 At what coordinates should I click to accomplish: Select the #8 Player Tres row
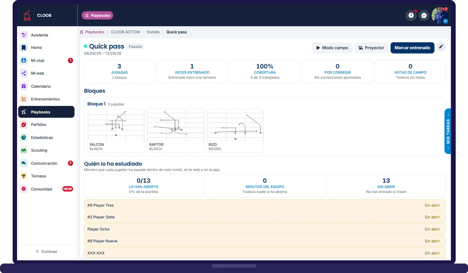pyautogui.click(x=265, y=205)
